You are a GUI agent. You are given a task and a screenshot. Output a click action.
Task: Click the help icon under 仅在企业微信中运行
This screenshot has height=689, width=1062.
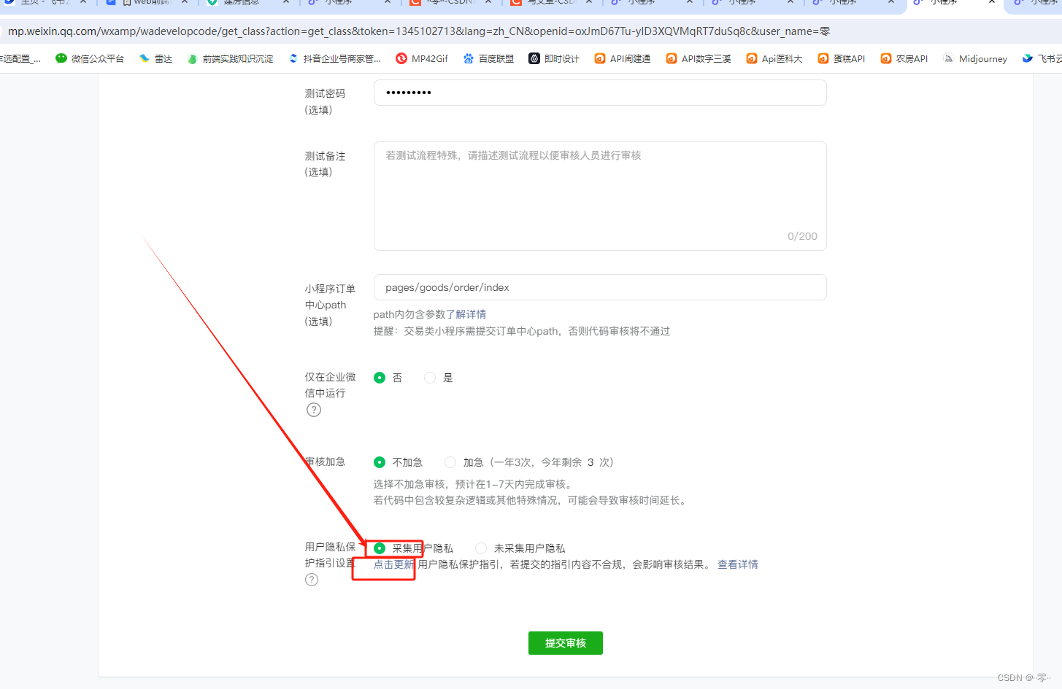pos(314,410)
